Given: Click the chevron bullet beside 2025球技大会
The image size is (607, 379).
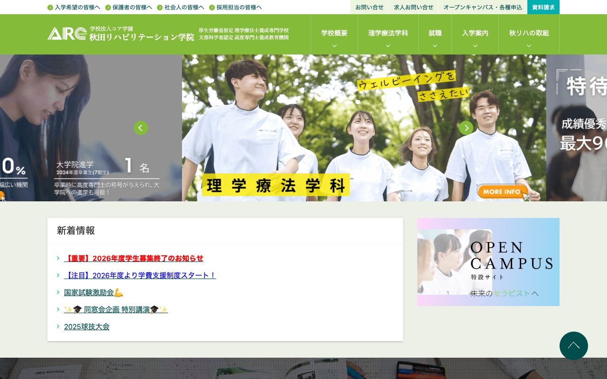Looking at the screenshot, I should pyautogui.click(x=58, y=326).
